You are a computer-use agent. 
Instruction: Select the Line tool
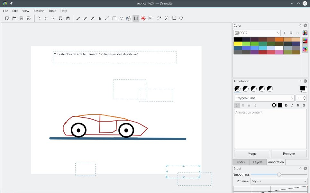point(107,18)
